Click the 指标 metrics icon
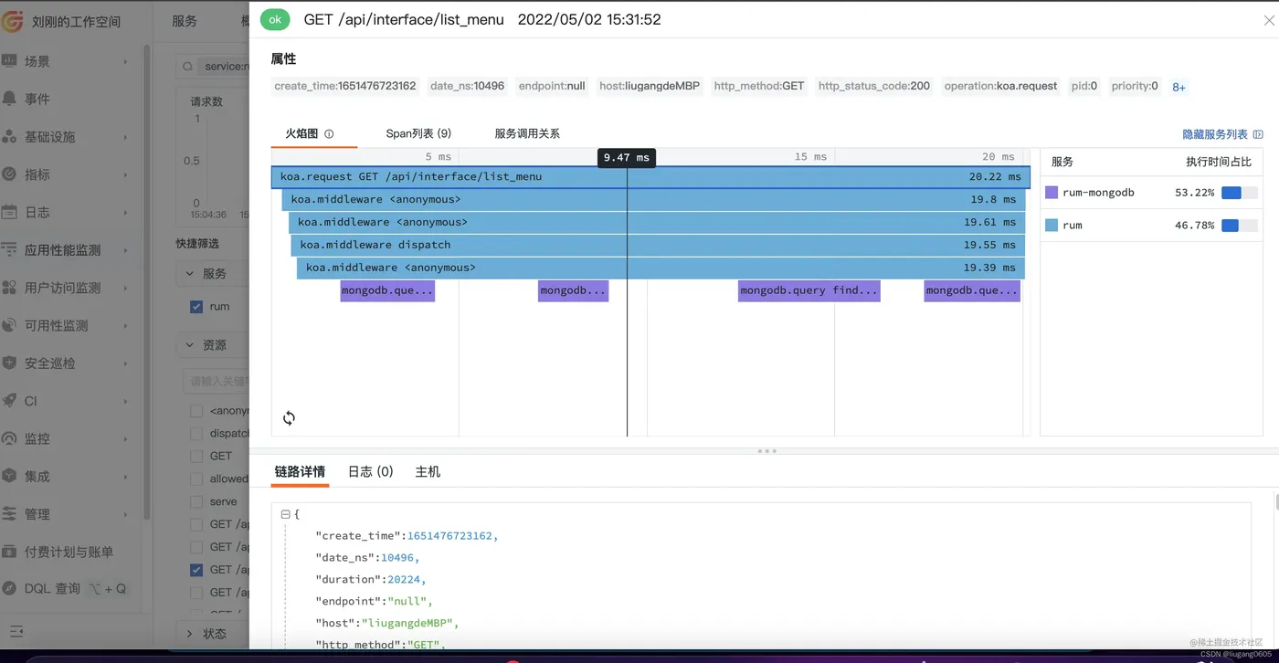The height and width of the screenshot is (663, 1279). [x=9, y=174]
